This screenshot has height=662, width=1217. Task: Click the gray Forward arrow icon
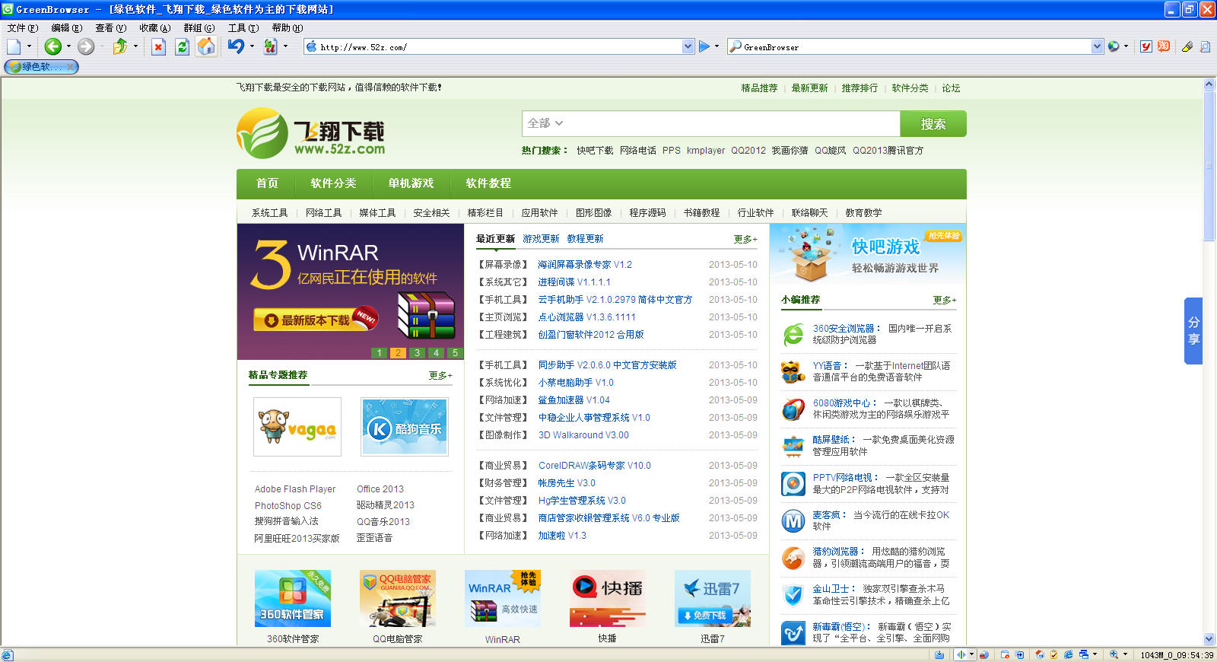click(x=86, y=46)
